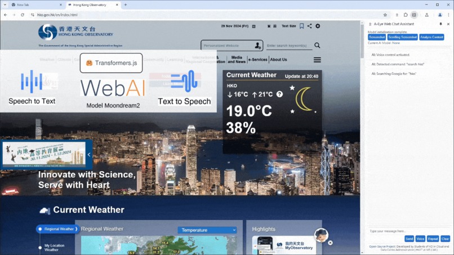Viewport: 454px width, 255px height.
Task: Open the tab search dropdown arrow
Action: (x=5, y=5)
